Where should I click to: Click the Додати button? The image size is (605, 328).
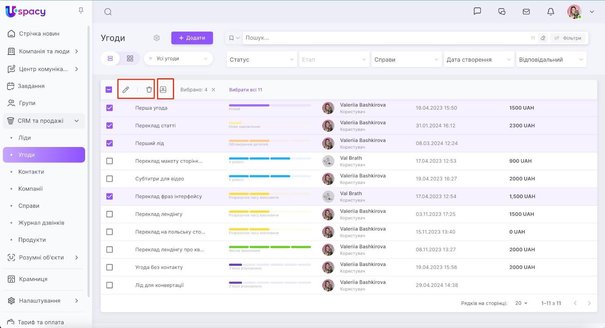(x=192, y=38)
